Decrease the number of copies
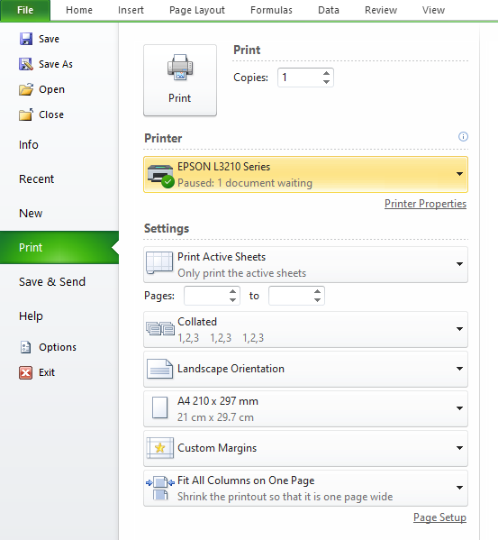This screenshot has width=498, height=540. 326,82
